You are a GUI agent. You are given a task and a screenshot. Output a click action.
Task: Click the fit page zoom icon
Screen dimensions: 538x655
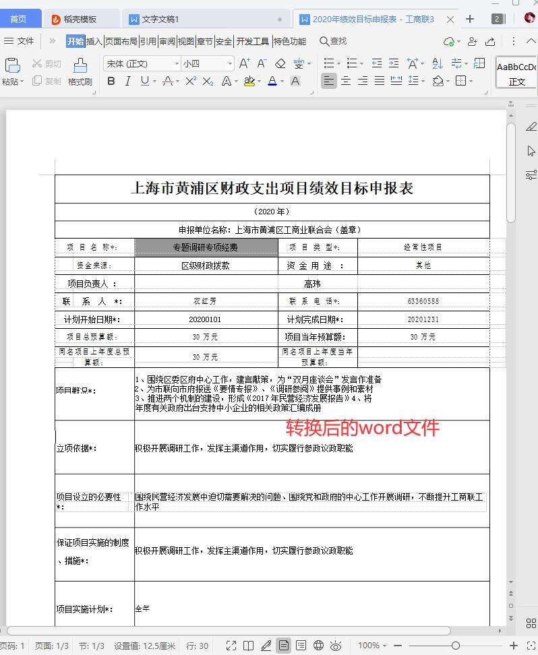pyautogui.click(x=531, y=646)
